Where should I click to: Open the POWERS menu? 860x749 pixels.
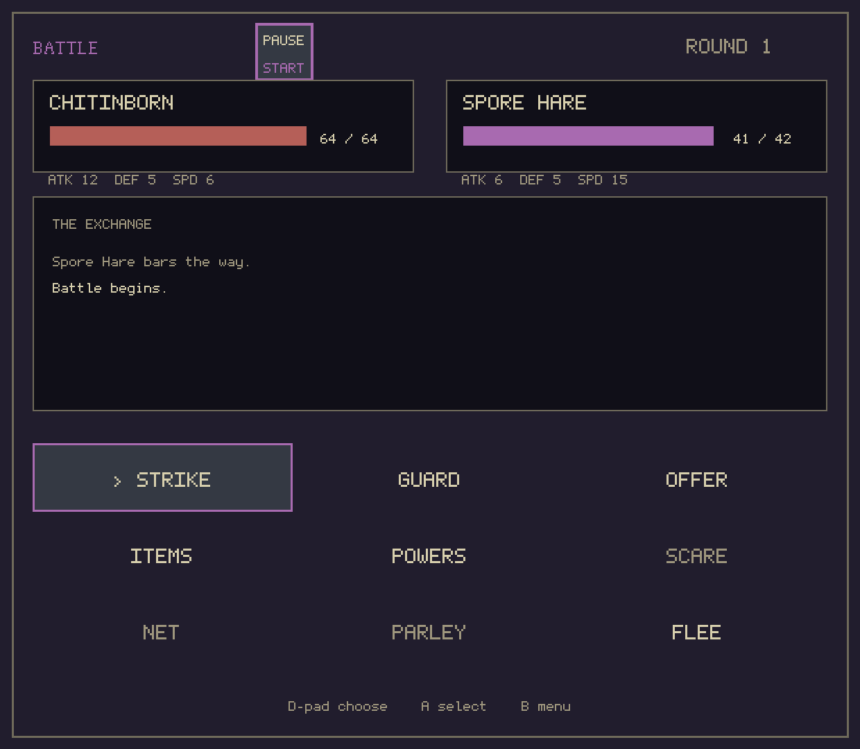click(x=429, y=556)
